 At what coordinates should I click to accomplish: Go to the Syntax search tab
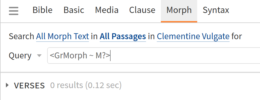[x=216, y=10]
